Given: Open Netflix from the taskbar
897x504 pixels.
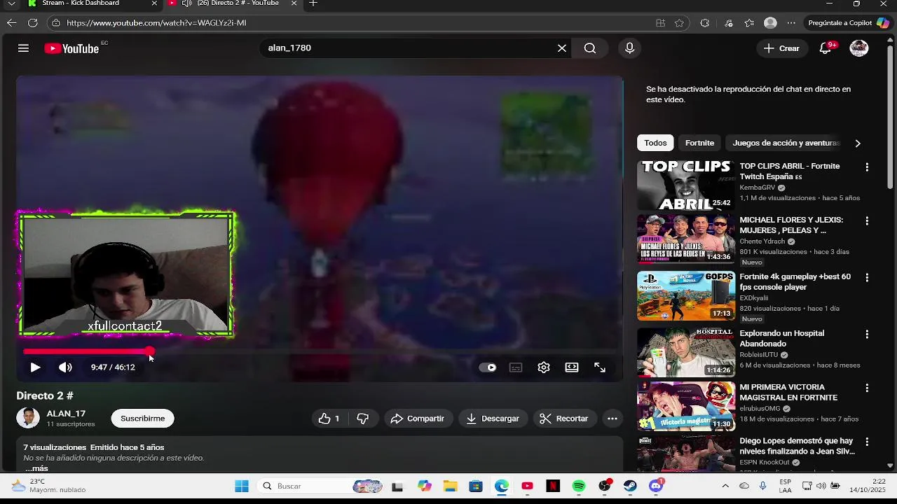Looking at the screenshot, I should (x=553, y=486).
